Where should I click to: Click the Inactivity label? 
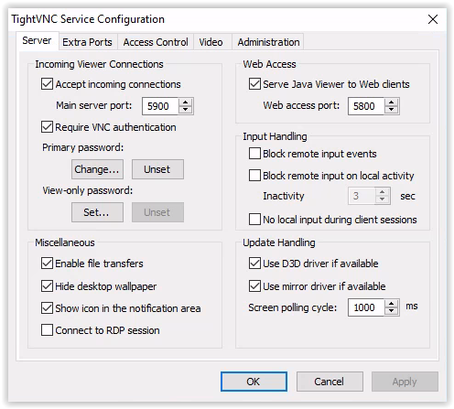point(284,196)
